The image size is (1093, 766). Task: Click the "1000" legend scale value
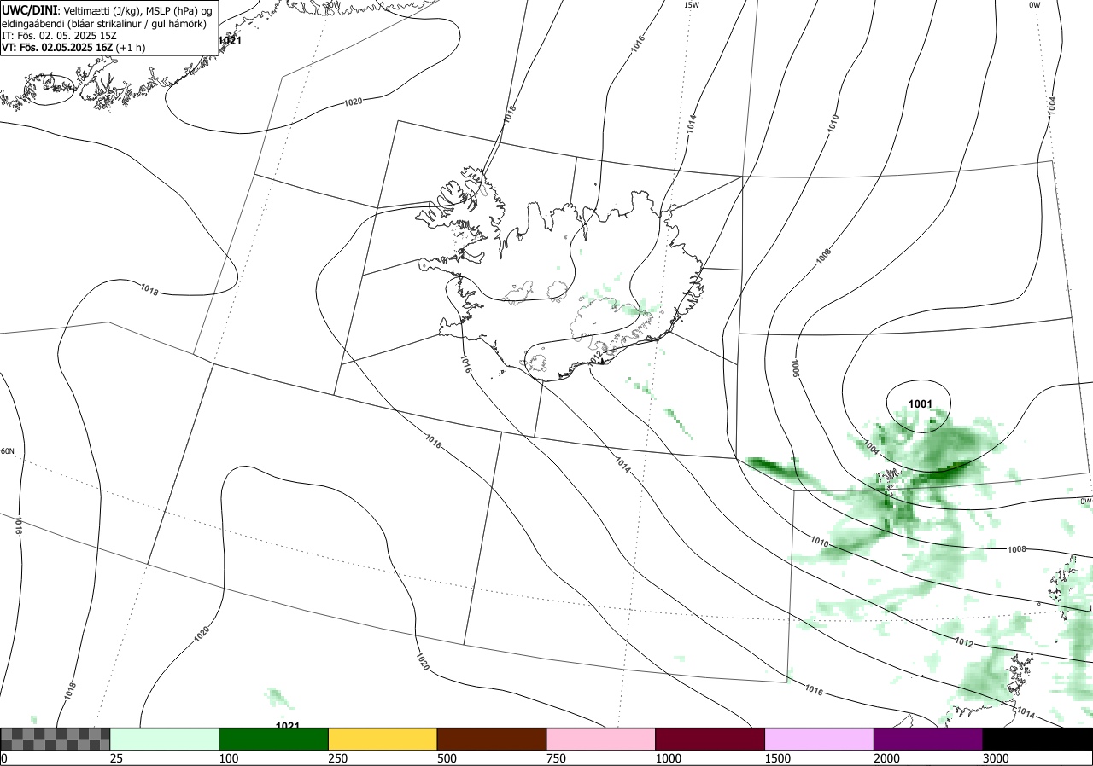tap(668, 758)
